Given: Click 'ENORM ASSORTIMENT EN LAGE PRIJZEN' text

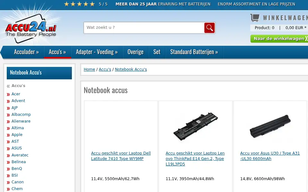Looking at the screenshot, I should 256,4.
